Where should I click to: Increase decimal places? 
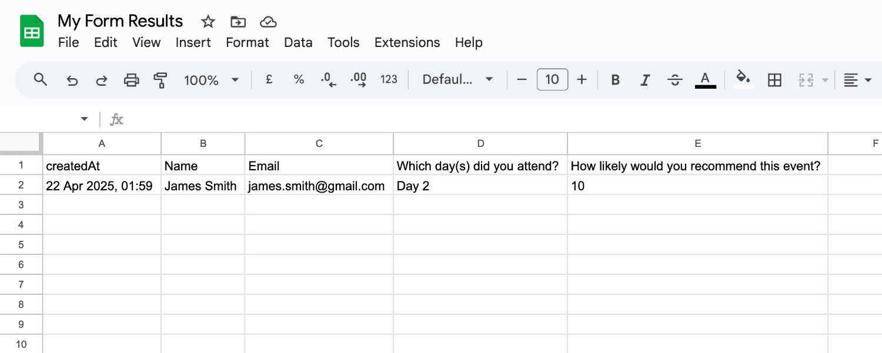(358, 80)
